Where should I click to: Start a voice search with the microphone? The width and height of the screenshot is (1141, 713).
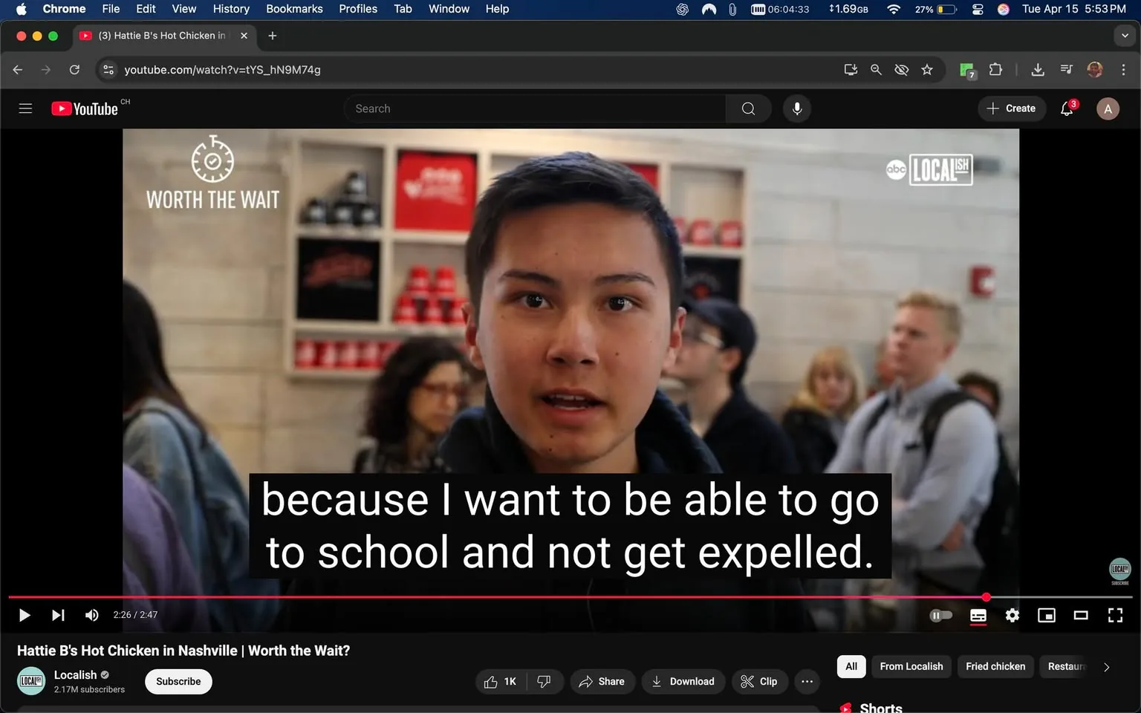click(x=796, y=108)
